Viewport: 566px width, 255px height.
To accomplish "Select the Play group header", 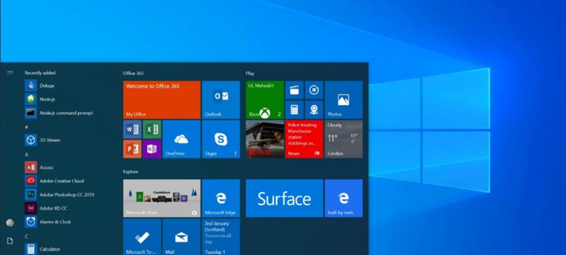I will (x=250, y=73).
